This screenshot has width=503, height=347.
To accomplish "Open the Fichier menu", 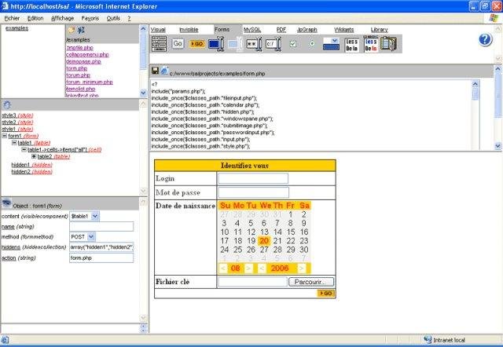I will (x=12, y=18).
